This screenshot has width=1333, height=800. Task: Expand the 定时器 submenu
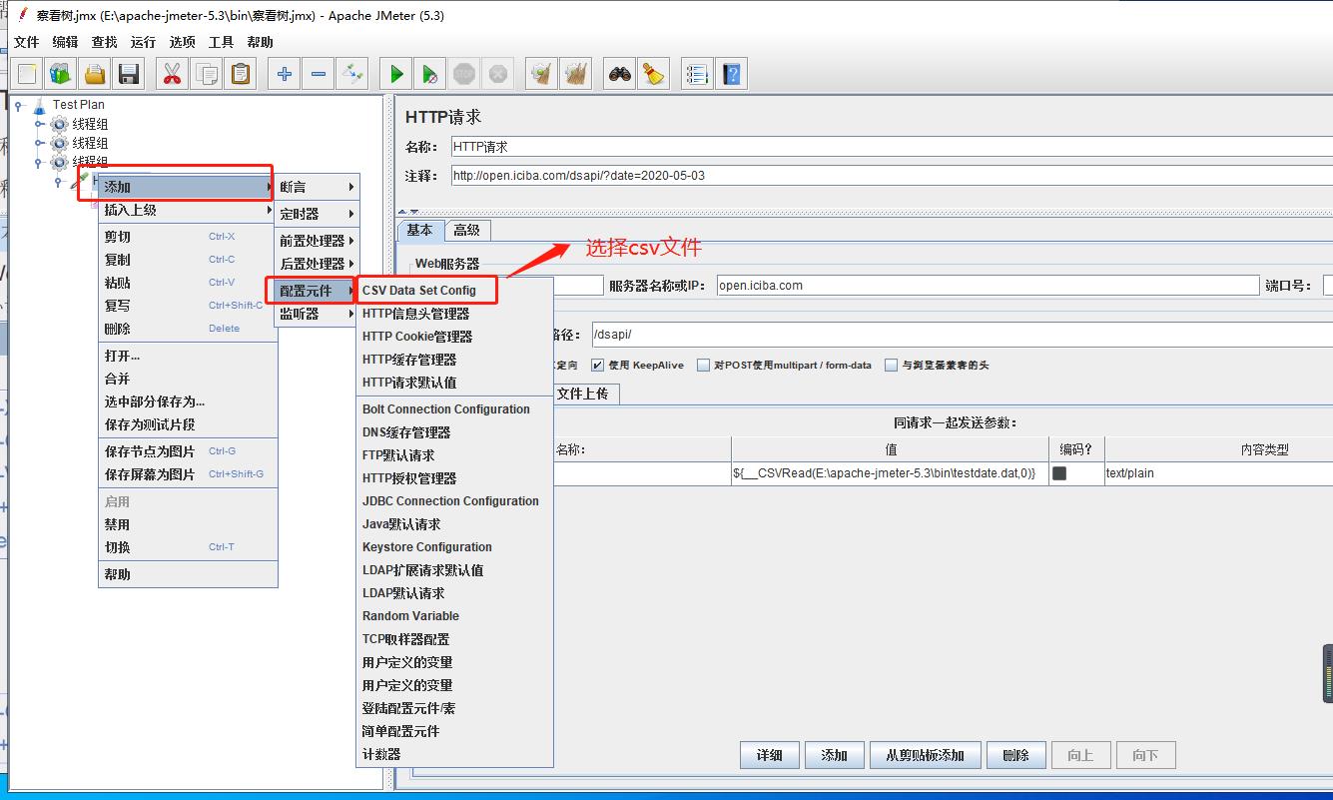pos(317,214)
